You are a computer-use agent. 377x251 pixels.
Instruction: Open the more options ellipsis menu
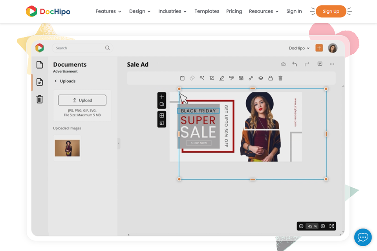[332, 64]
